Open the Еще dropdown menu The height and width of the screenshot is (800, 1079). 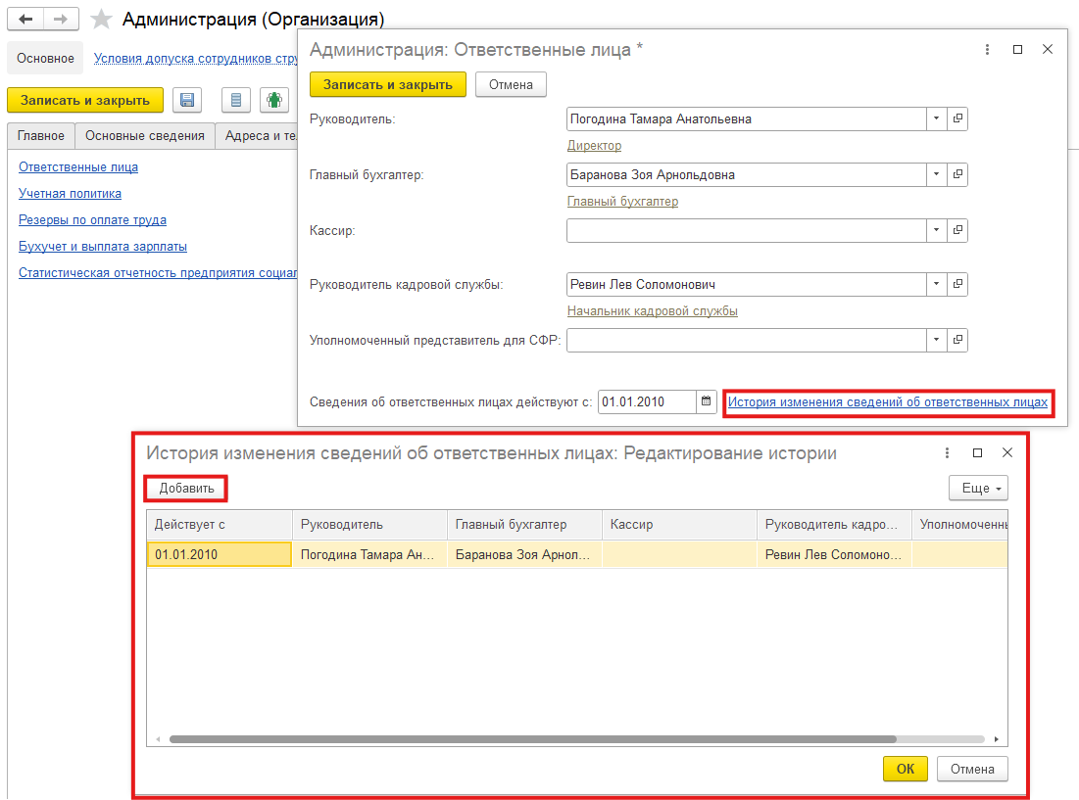pyautogui.click(x=978, y=488)
